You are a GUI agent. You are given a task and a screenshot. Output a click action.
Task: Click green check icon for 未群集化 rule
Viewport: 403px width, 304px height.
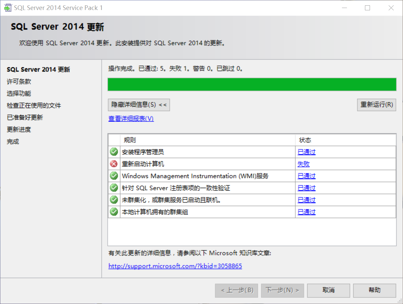(x=114, y=200)
